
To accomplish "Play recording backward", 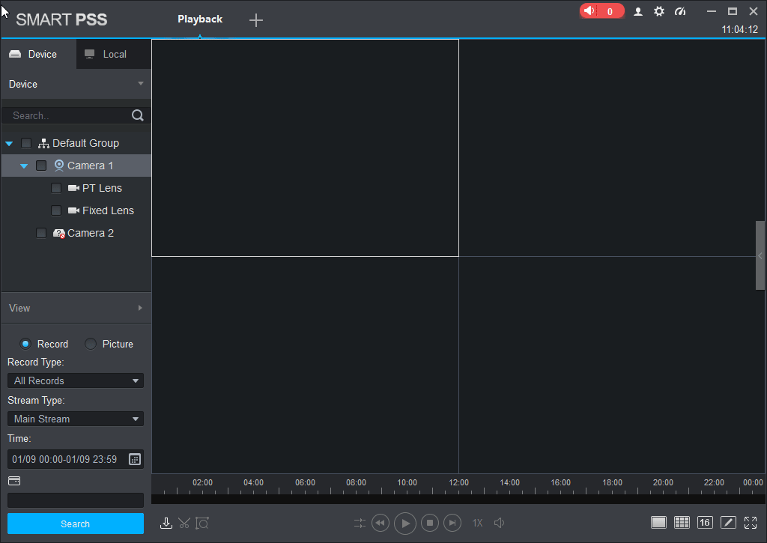I will [x=381, y=523].
